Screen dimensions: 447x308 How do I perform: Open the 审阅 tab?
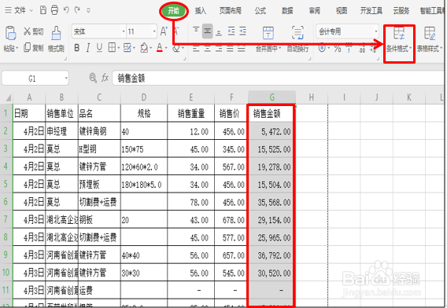pos(315,11)
